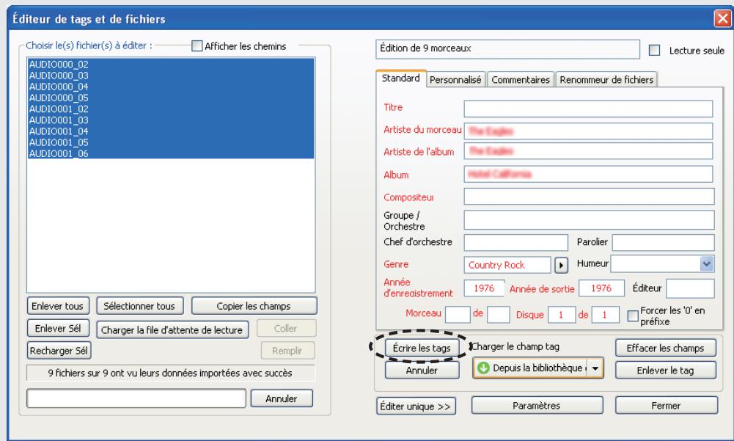Select file AUDIO000_02
This screenshot has height=441, width=734.
point(171,64)
